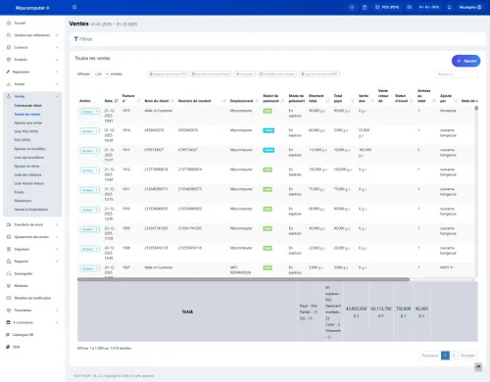The height and width of the screenshot is (382, 490).
Task: Open Ventes à l'importation submenu item
Action: coord(31,210)
